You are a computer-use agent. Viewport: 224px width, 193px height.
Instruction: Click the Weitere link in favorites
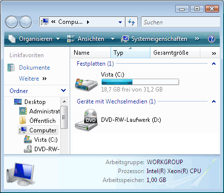(x=29, y=79)
